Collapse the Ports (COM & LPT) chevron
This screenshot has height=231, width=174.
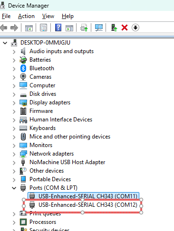(x=14, y=188)
